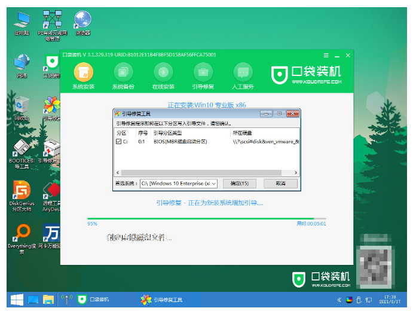Click the horizontal scrollbar thumb in partition list
413x311 pixels.
click(201, 173)
